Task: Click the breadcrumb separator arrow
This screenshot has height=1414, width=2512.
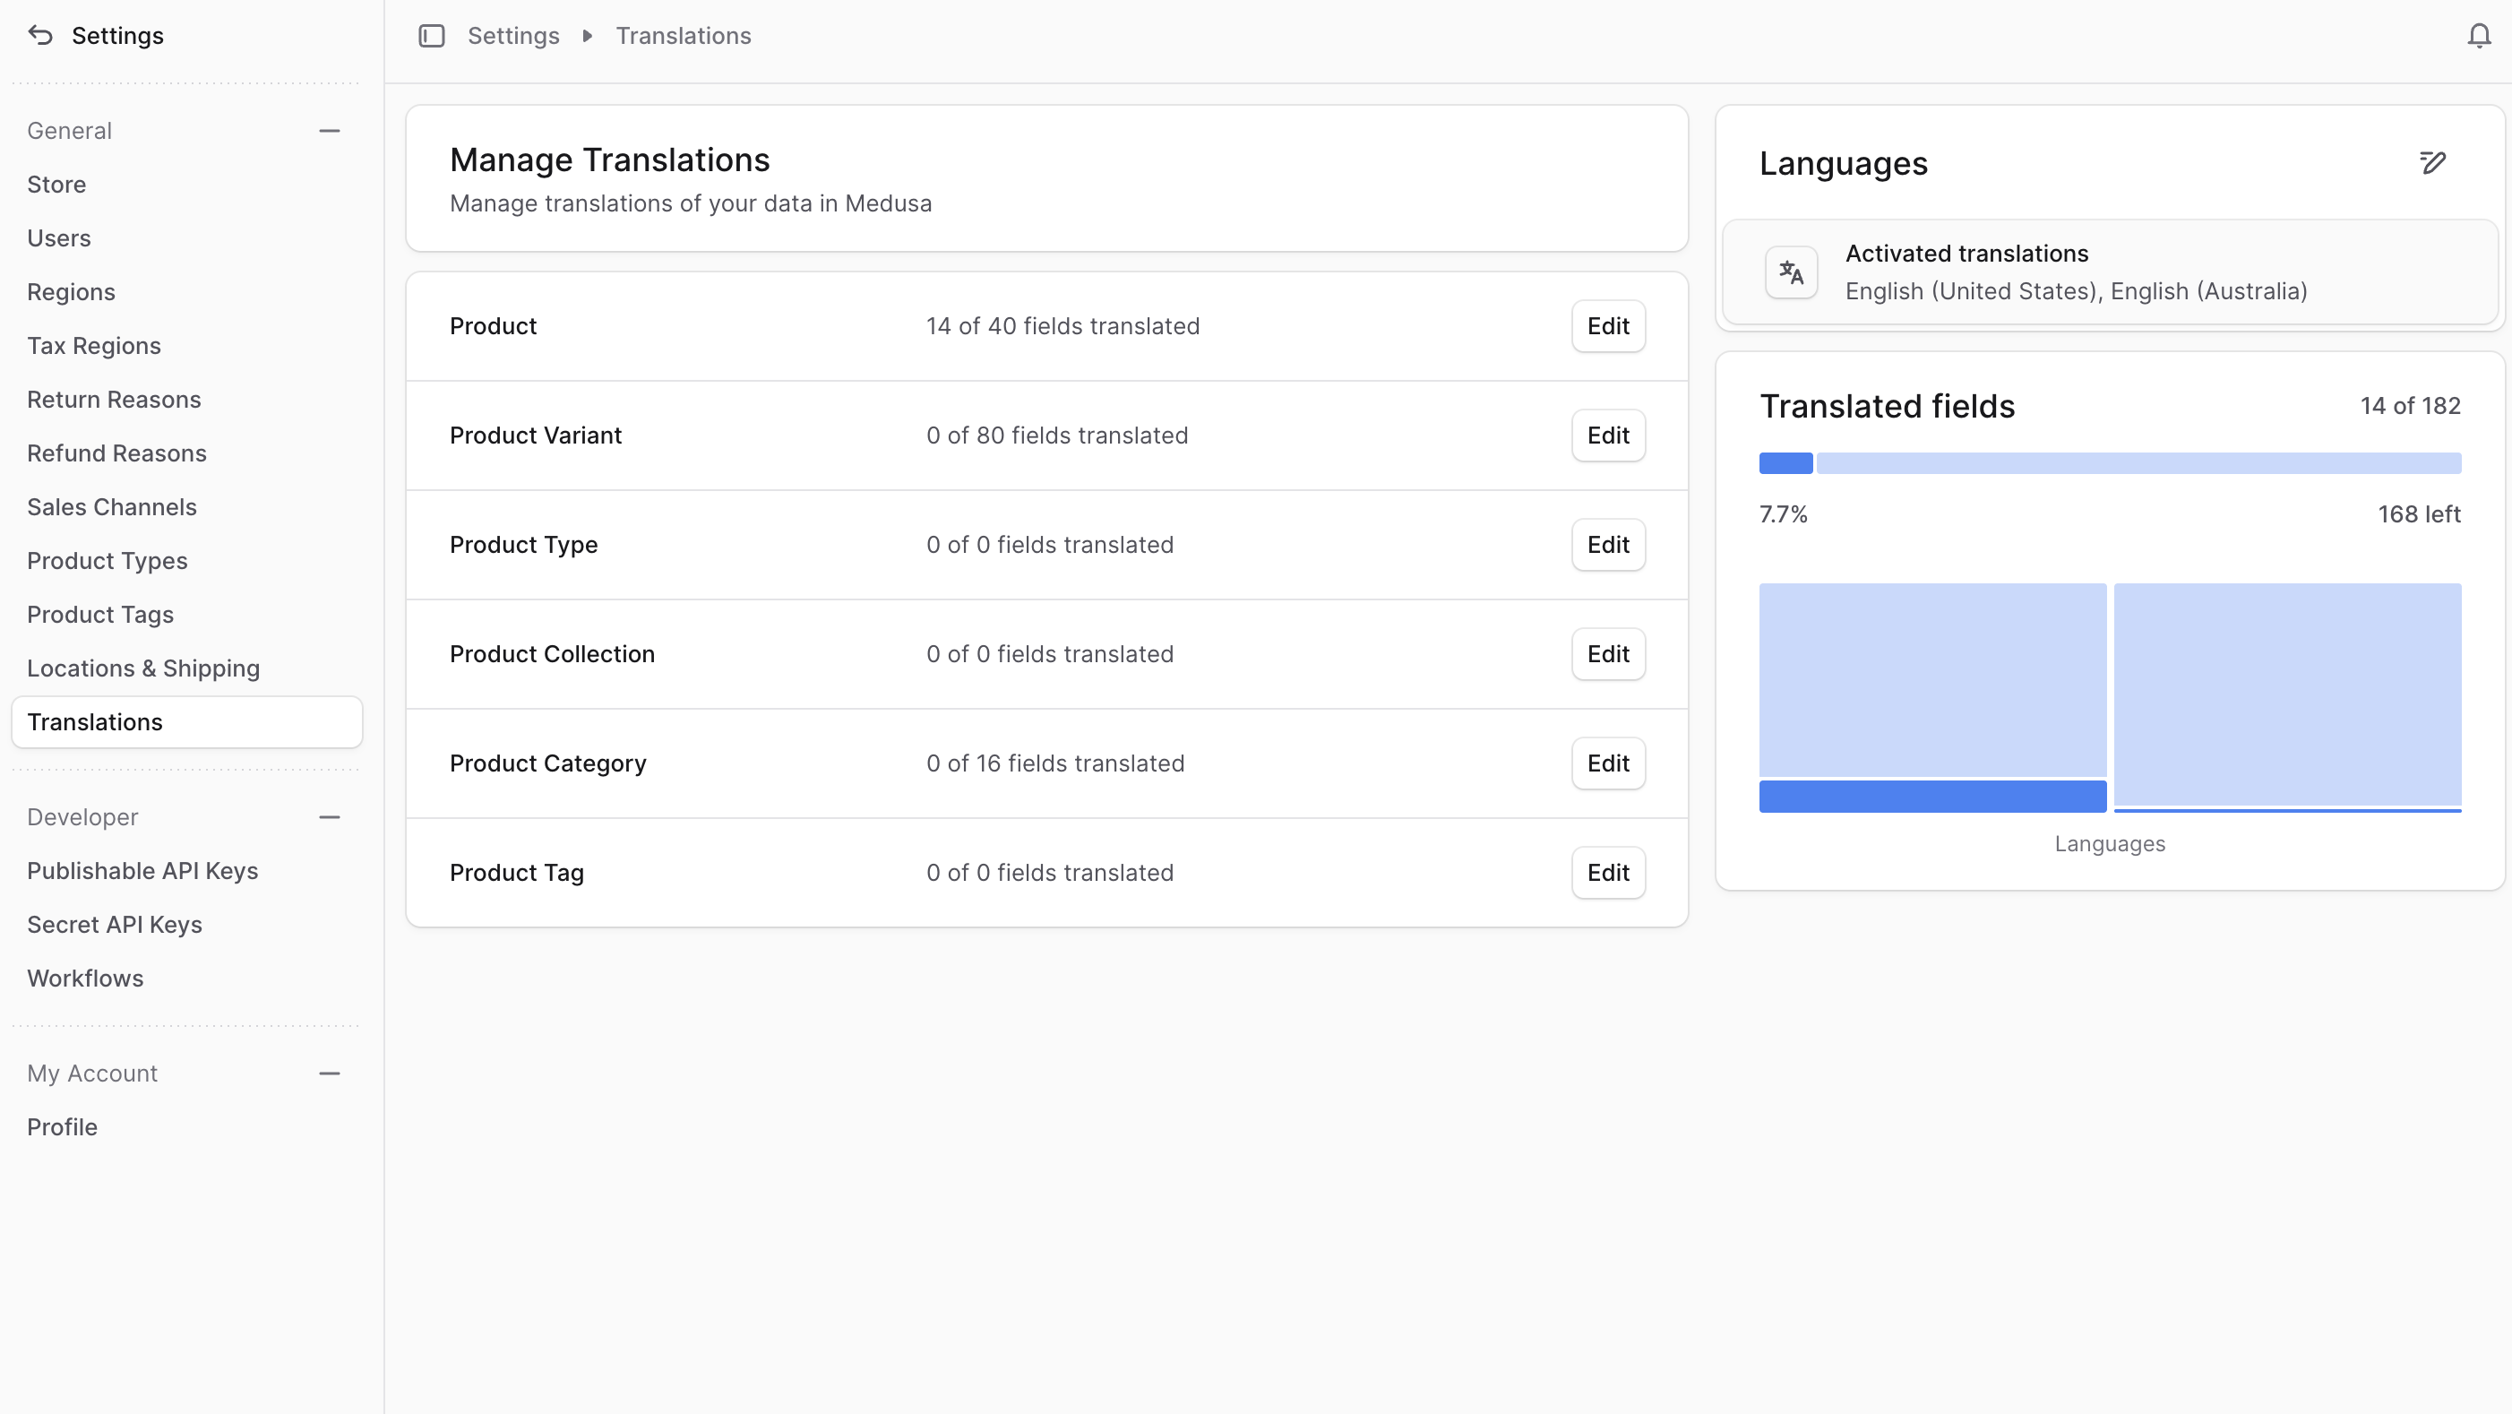Action: point(587,35)
